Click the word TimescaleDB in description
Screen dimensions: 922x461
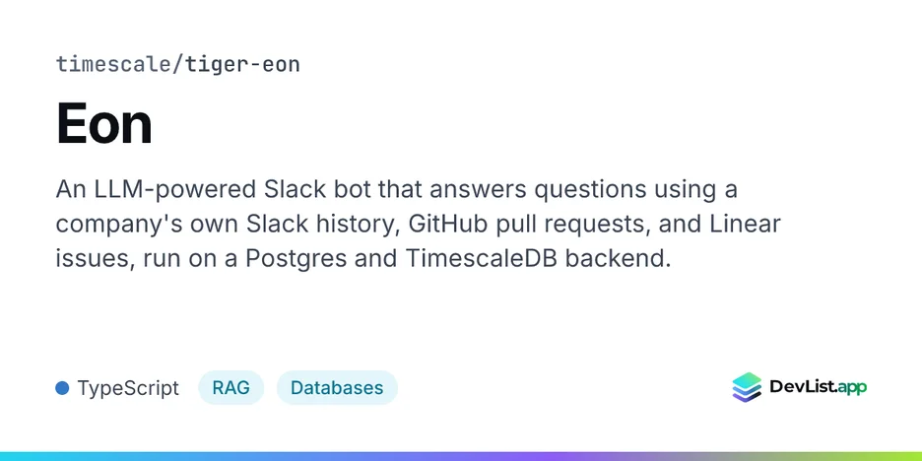pyautogui.click(x=482, y=259)
